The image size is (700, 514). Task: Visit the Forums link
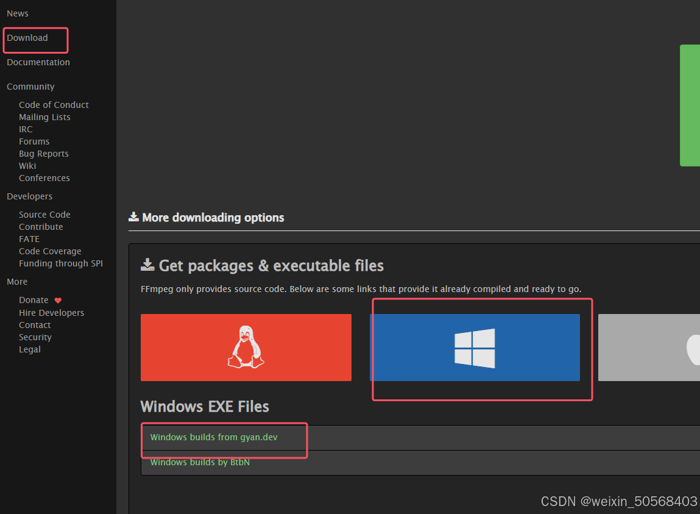tap(34, 141)
